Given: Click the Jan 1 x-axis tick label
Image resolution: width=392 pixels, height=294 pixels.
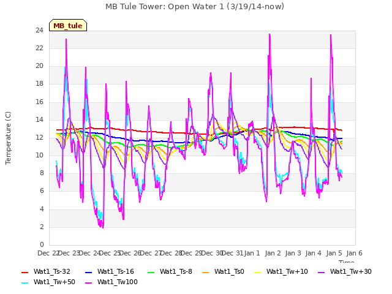Looking at the screenshot, I should (252, 253).
